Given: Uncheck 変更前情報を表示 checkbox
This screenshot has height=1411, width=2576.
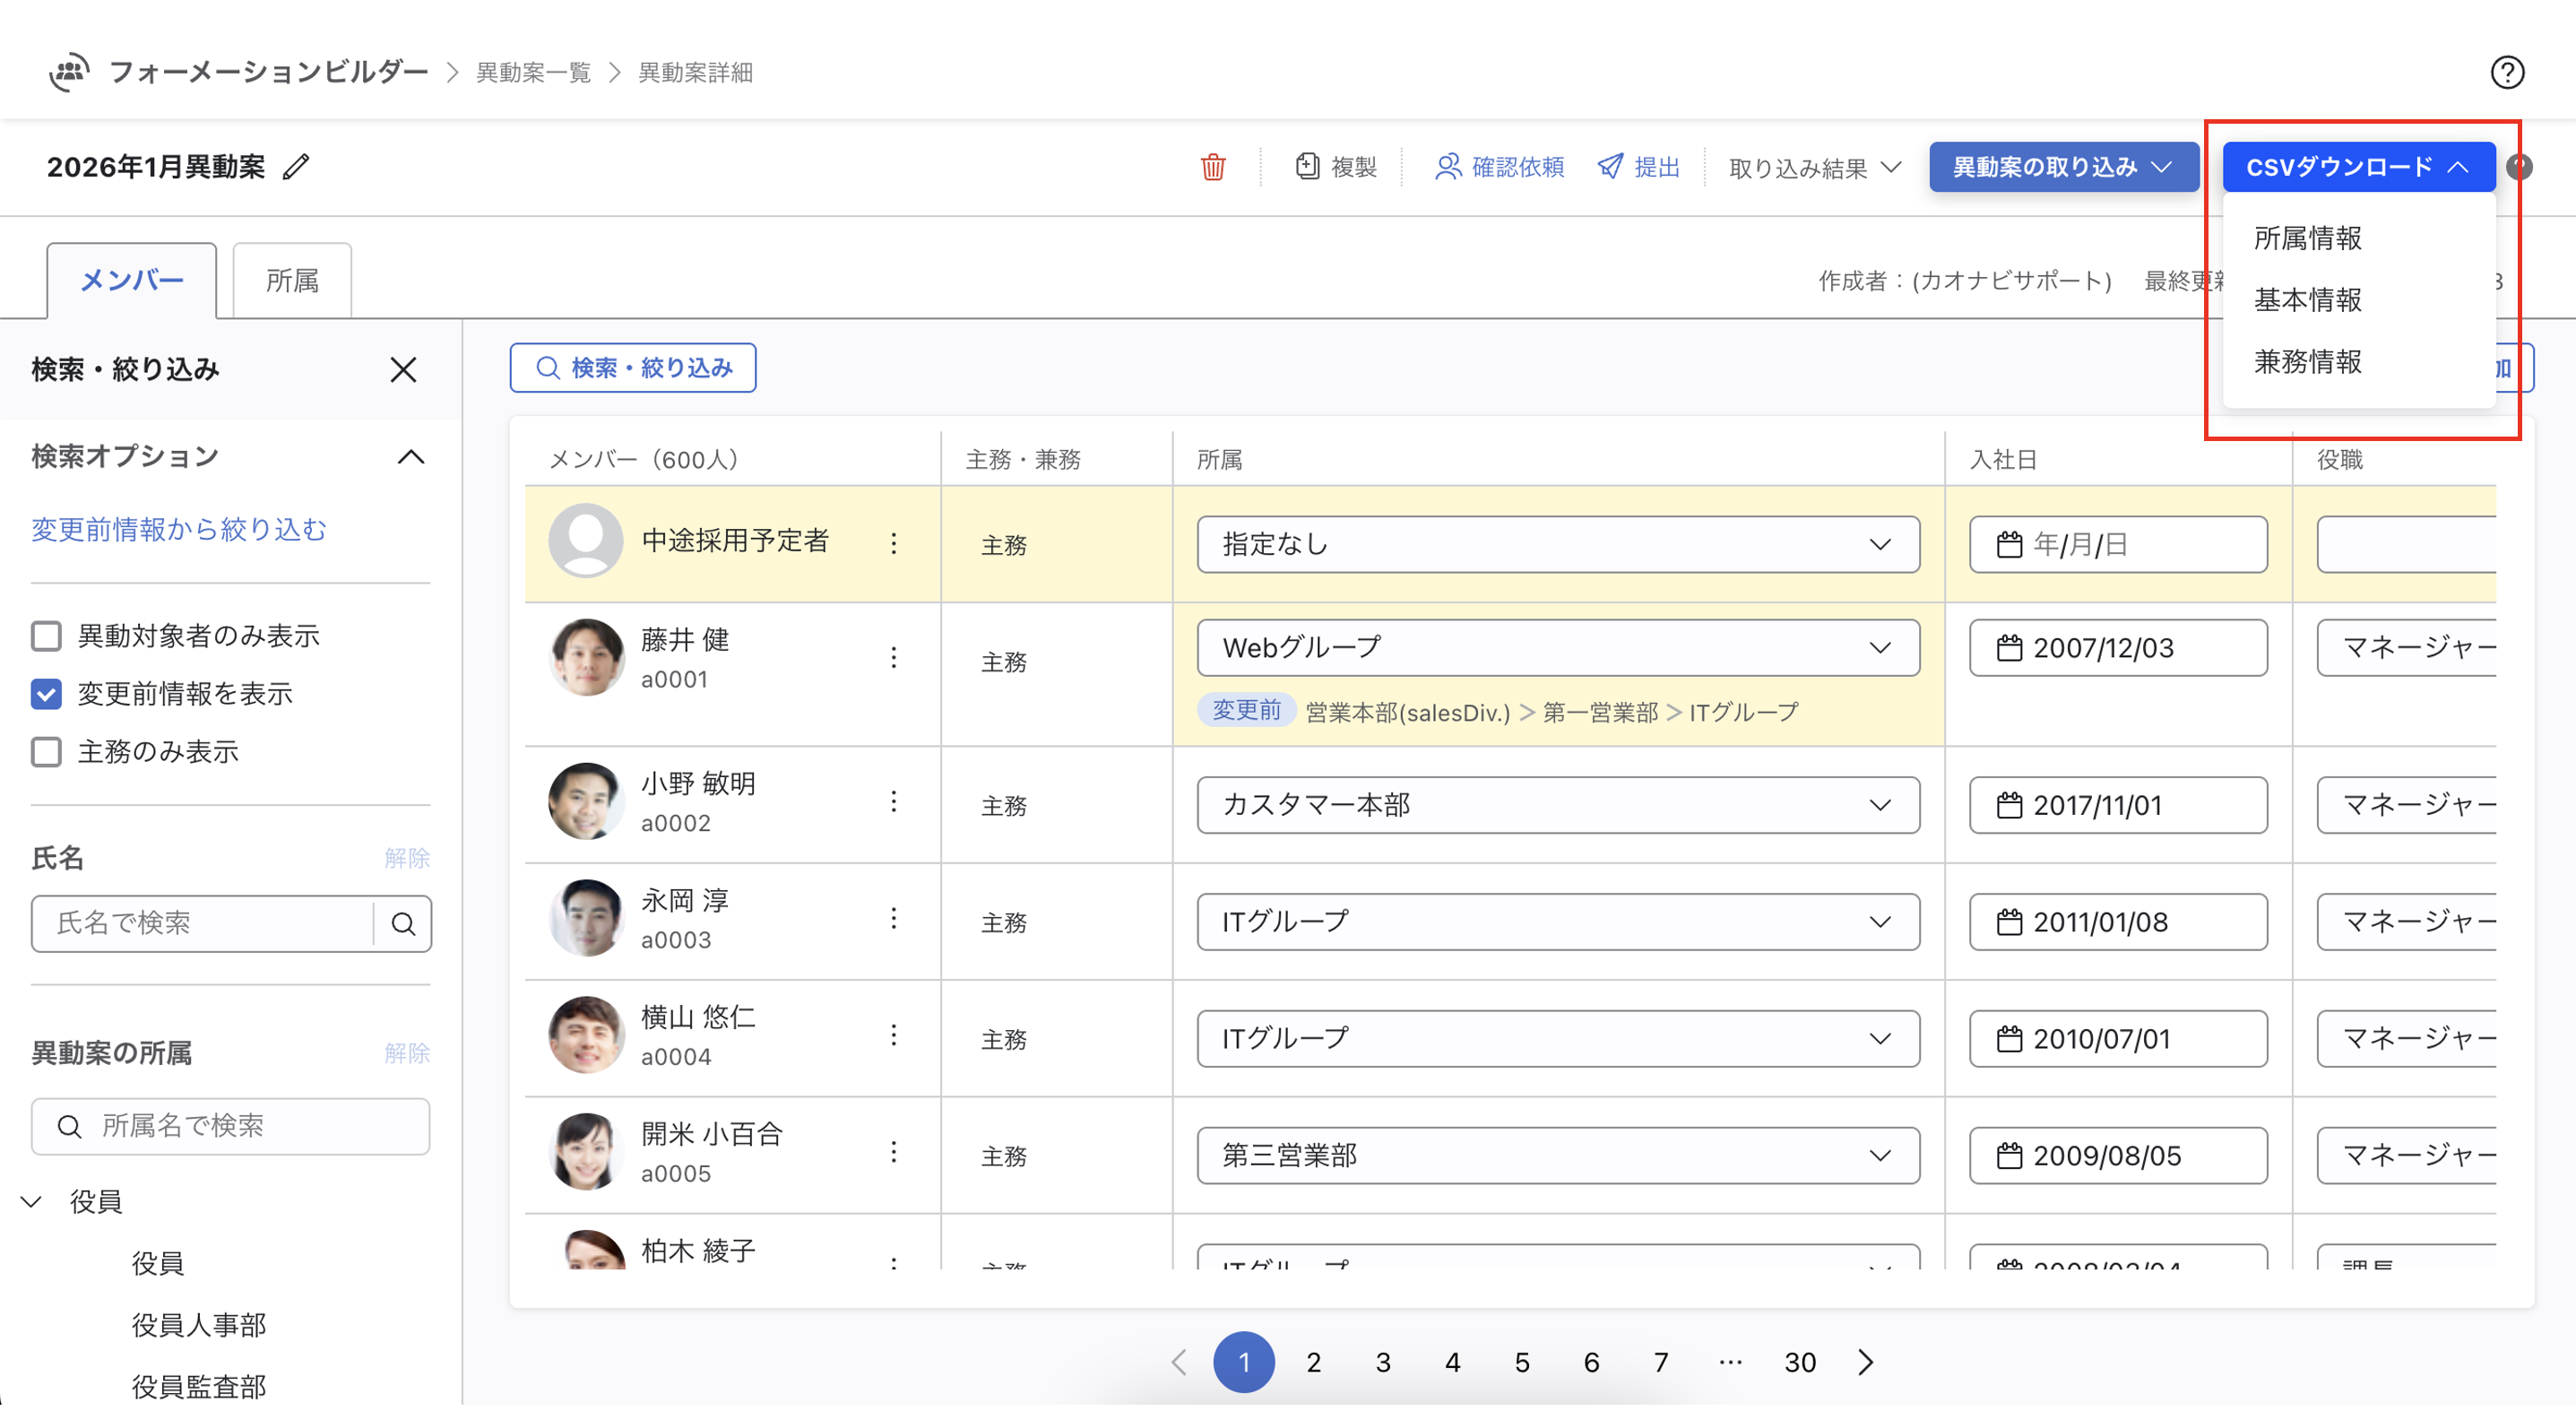Looking at the screenshot, I should point(47,694).
